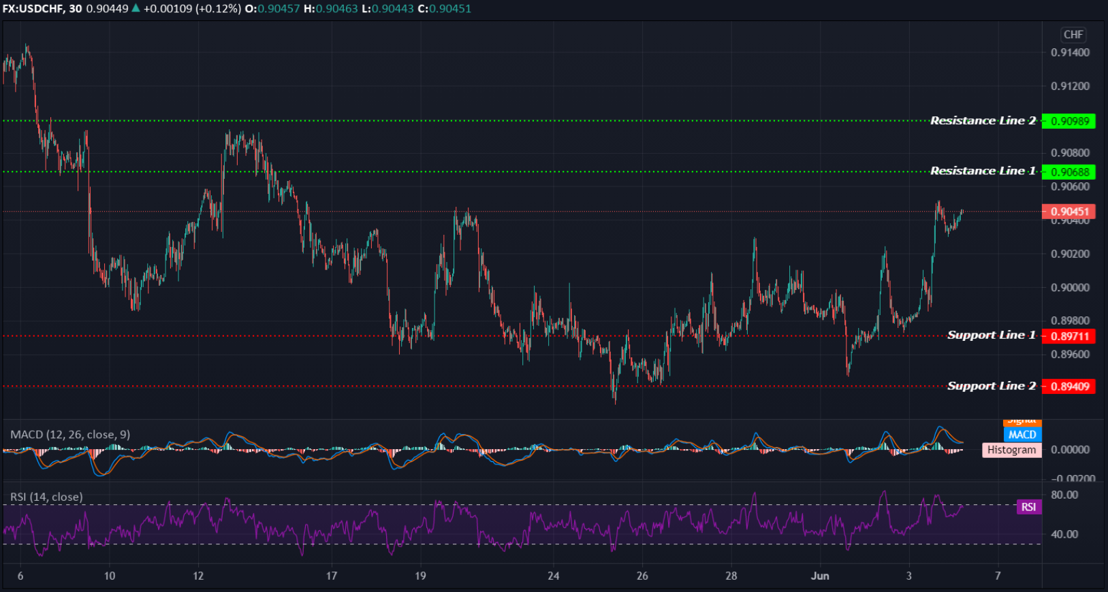The image size is (1108, 592).
Task: Click the high price value H:0.90463
Action: 330,9
